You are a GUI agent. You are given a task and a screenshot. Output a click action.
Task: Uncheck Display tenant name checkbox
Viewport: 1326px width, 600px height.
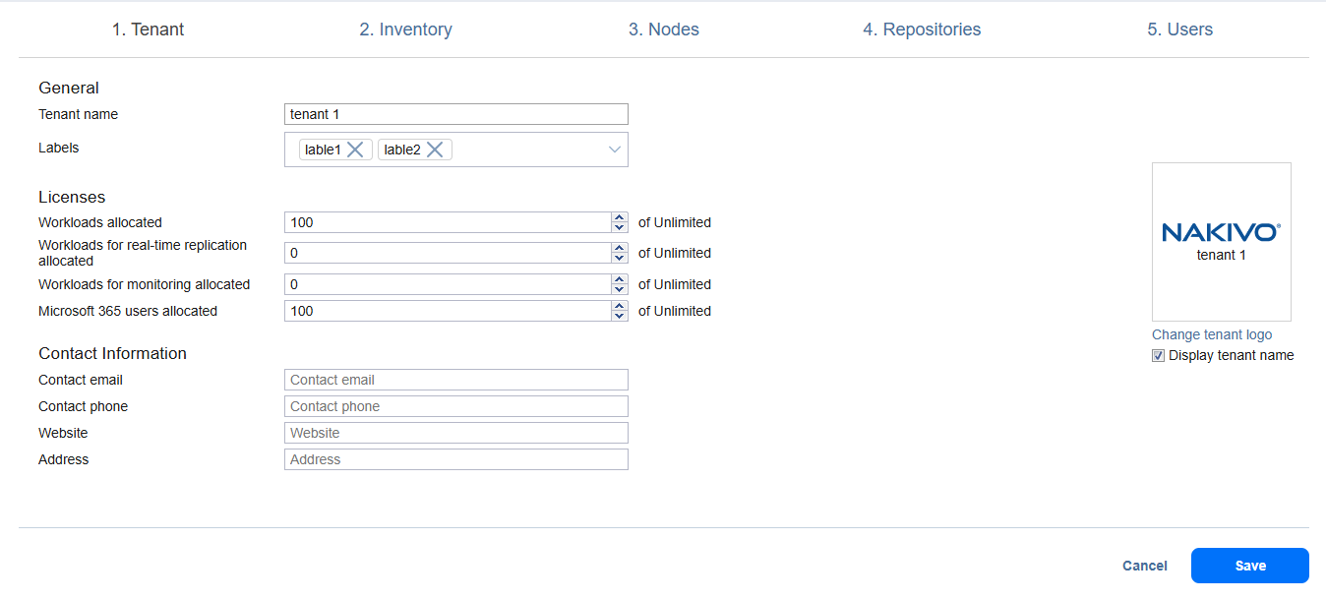coord(1158,356)
